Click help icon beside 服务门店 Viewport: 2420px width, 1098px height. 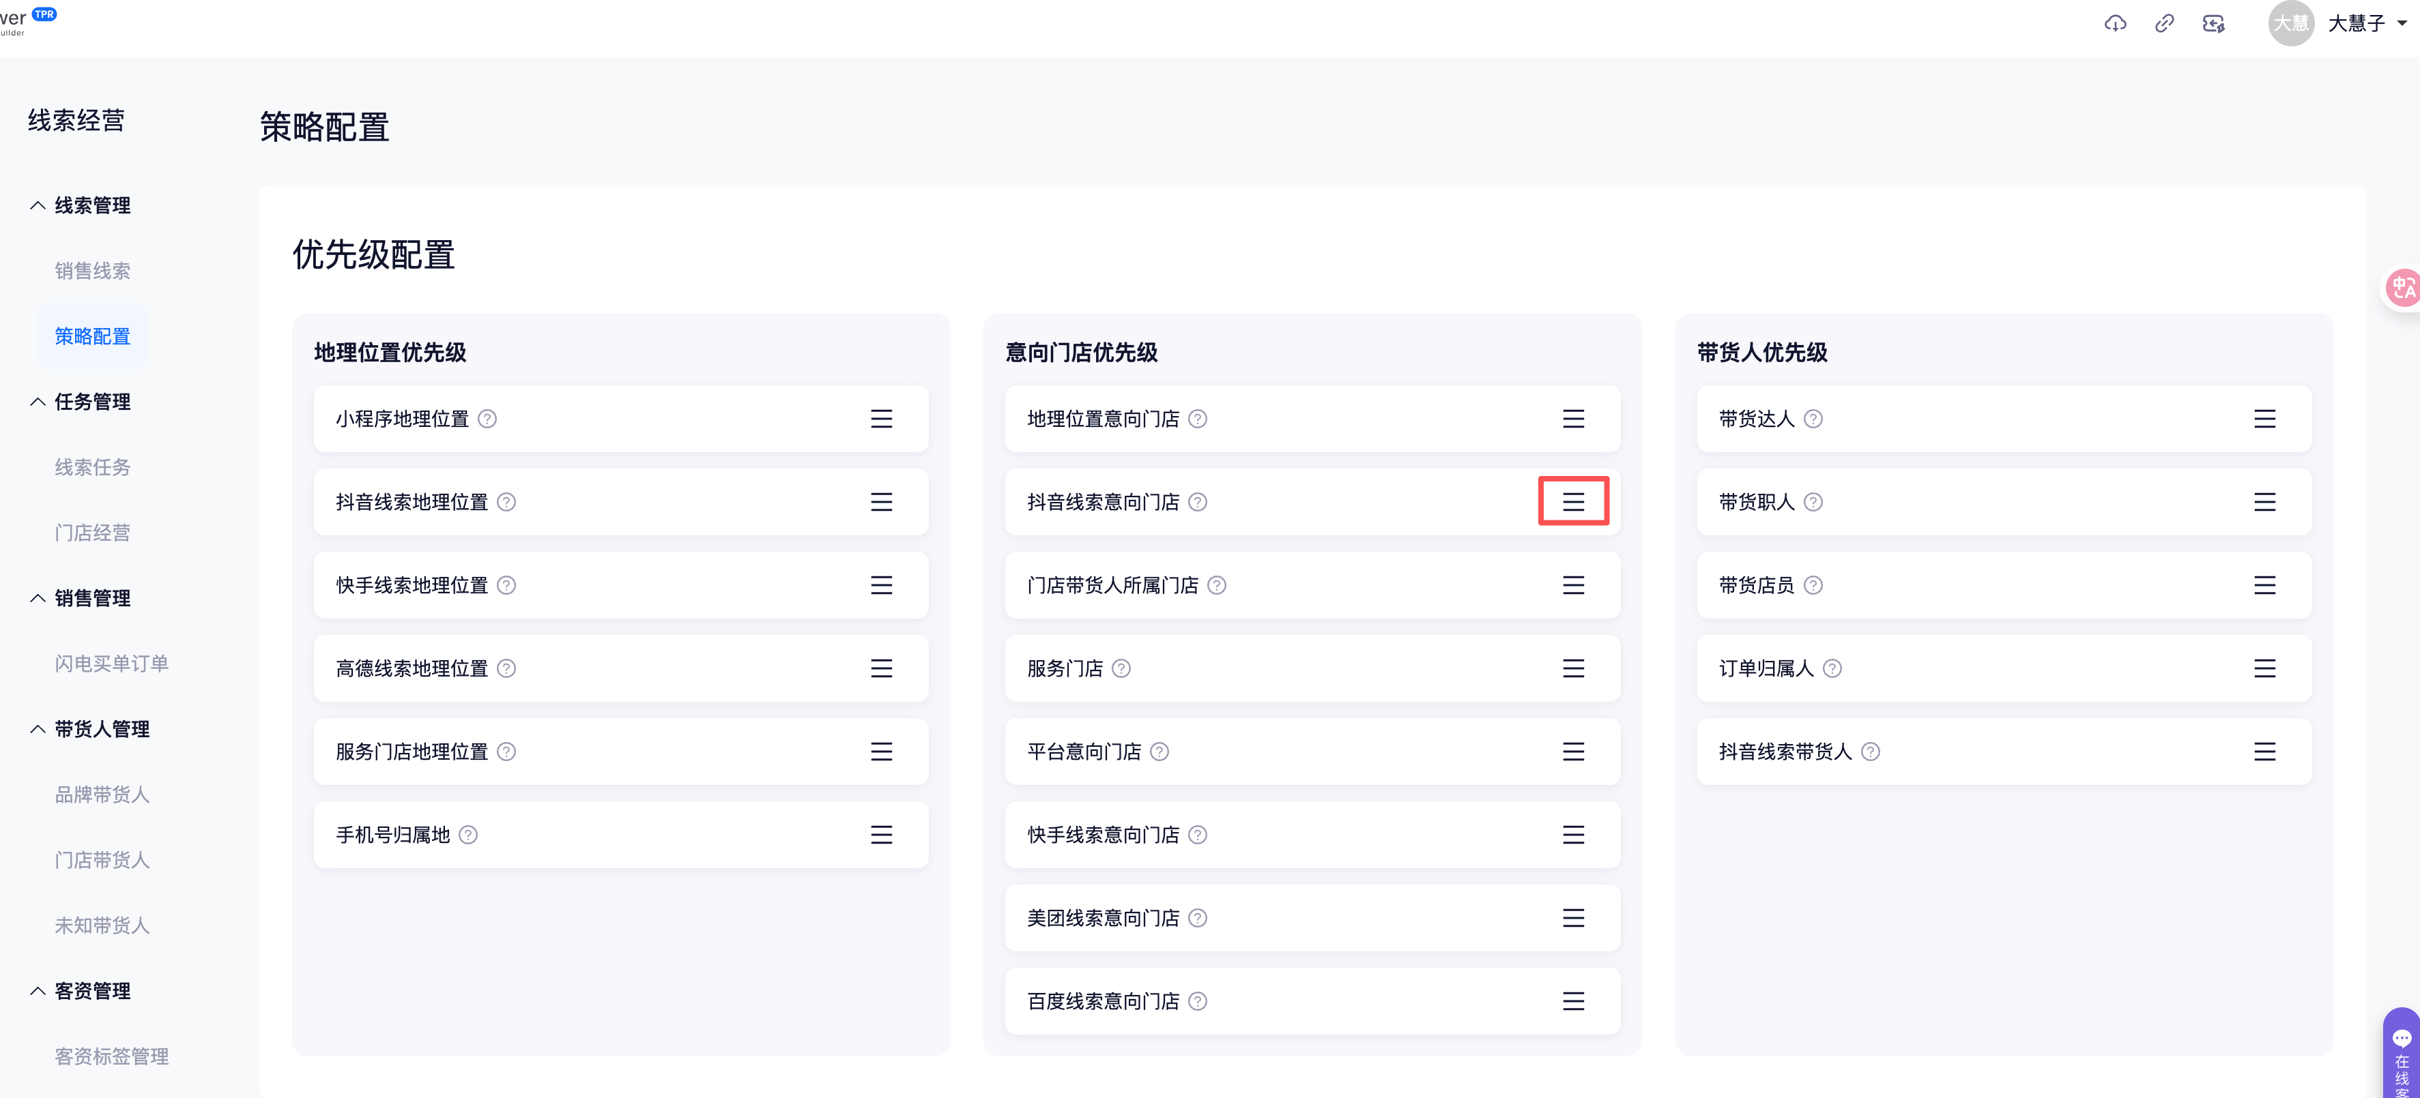[x=1121, y=669]
